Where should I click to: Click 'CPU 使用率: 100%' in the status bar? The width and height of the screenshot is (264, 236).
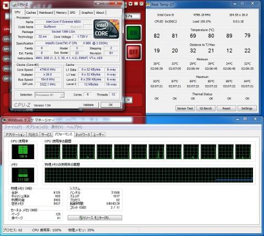[47, 230]
